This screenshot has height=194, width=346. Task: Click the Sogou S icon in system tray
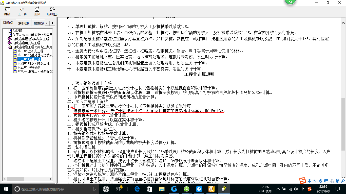tap(310, 189)
